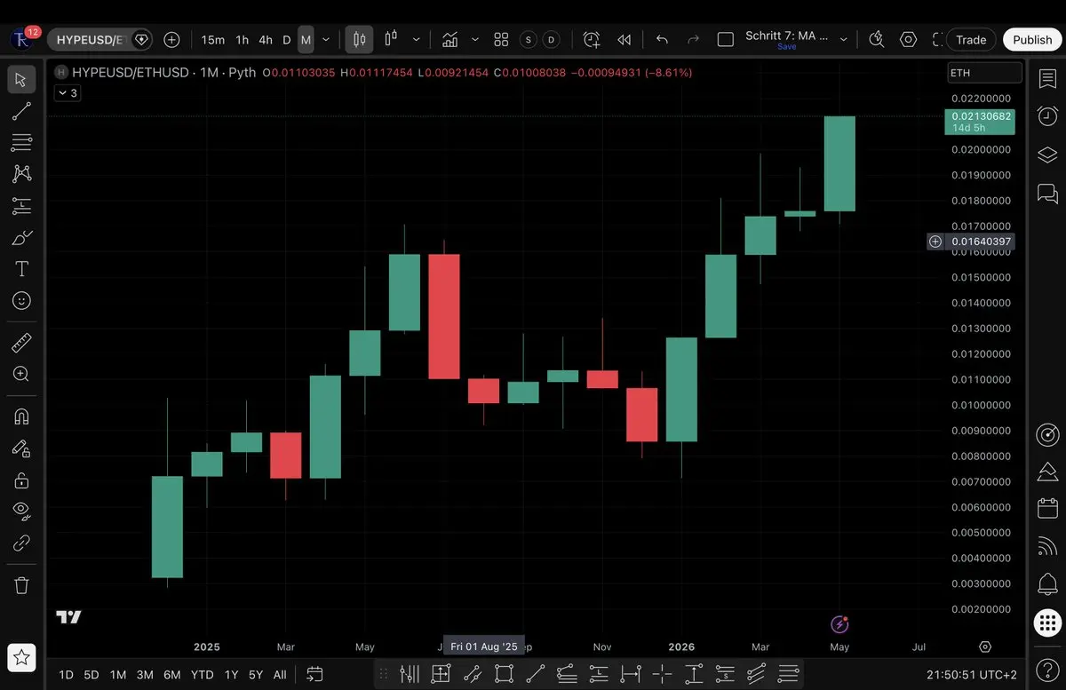Open the calendar panel in right sidebar
The width and height of the screenshot is (1066, 690).
[1047, 508]
